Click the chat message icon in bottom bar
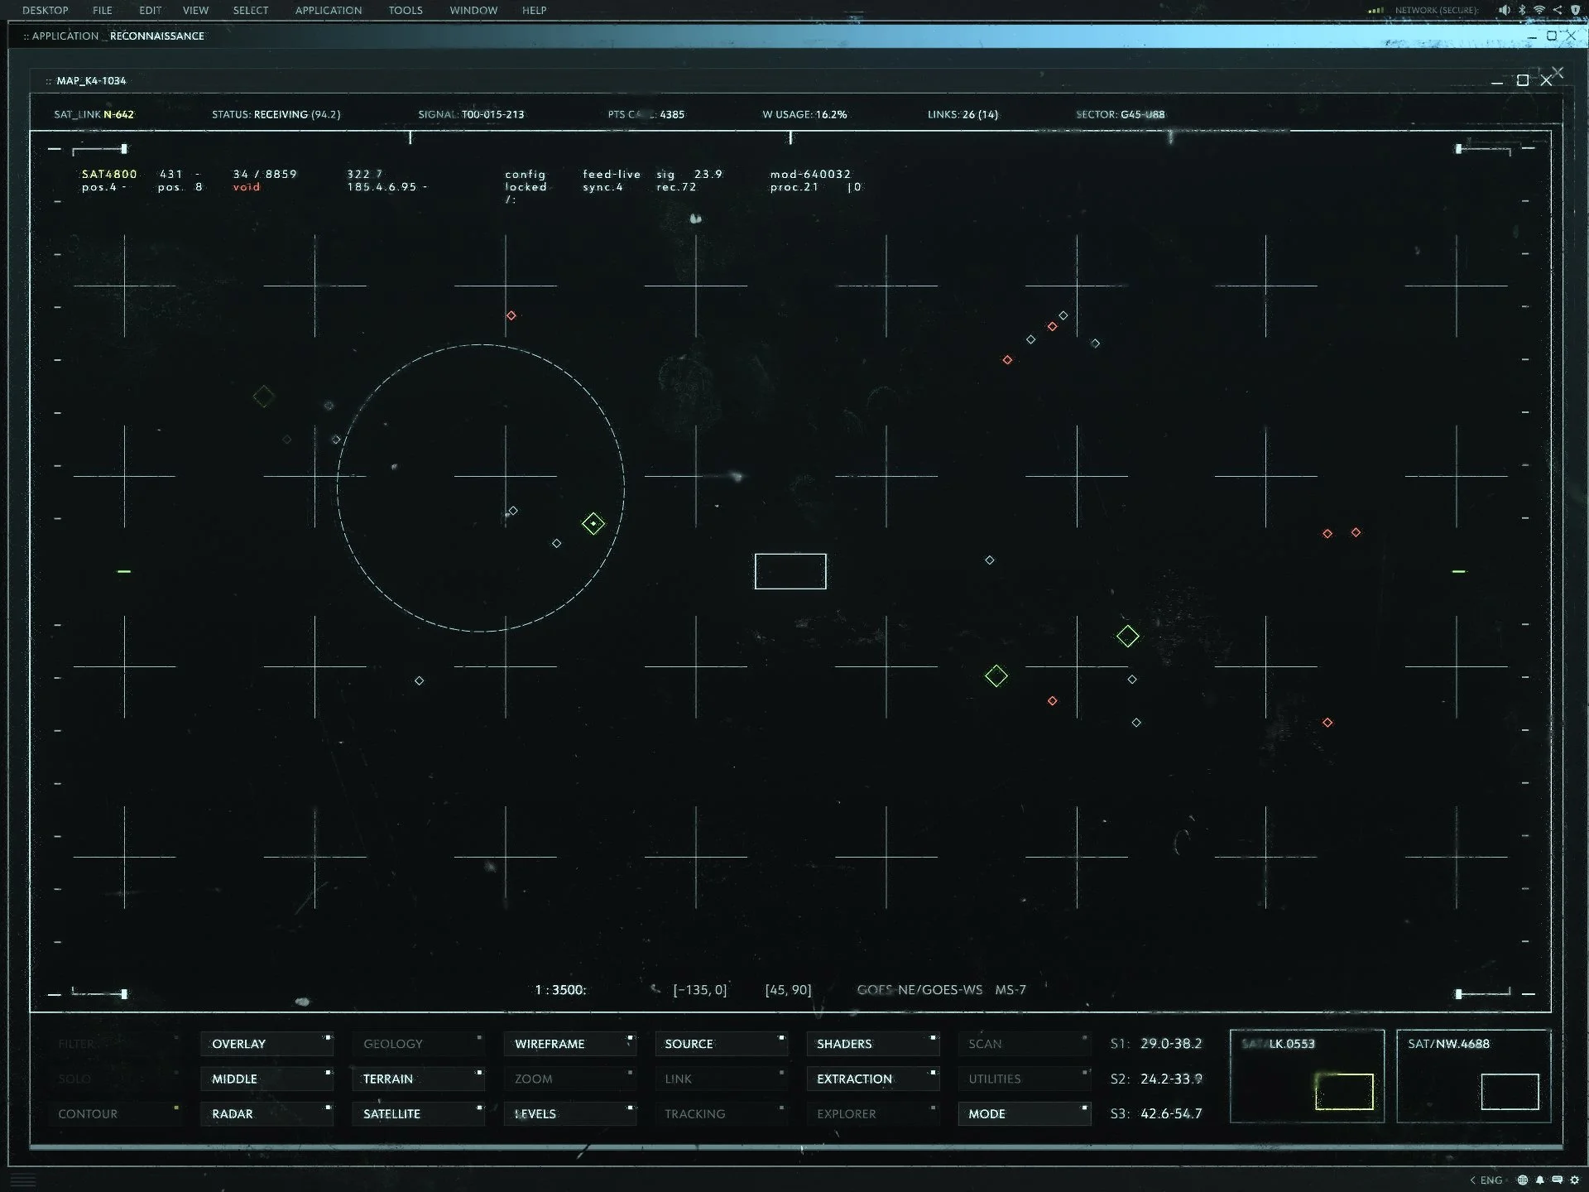This screenshot has height=1192, width=1589. point(1557,1180)
